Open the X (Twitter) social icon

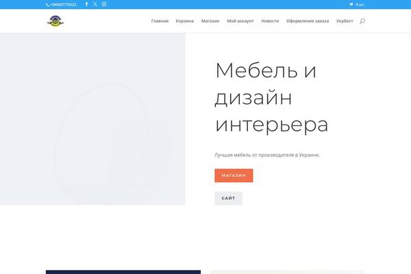tap(95, 4)
